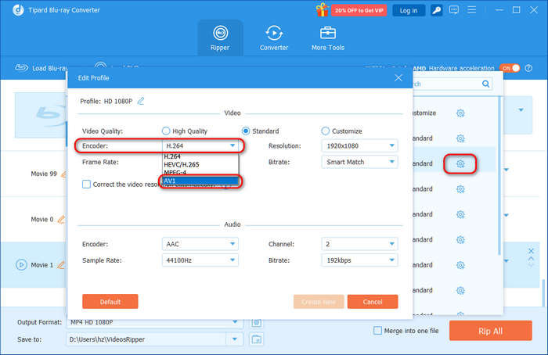Screen dimensions: 548x355
Task: Enable Merge into one file checkbox
Action: point(377,330)
